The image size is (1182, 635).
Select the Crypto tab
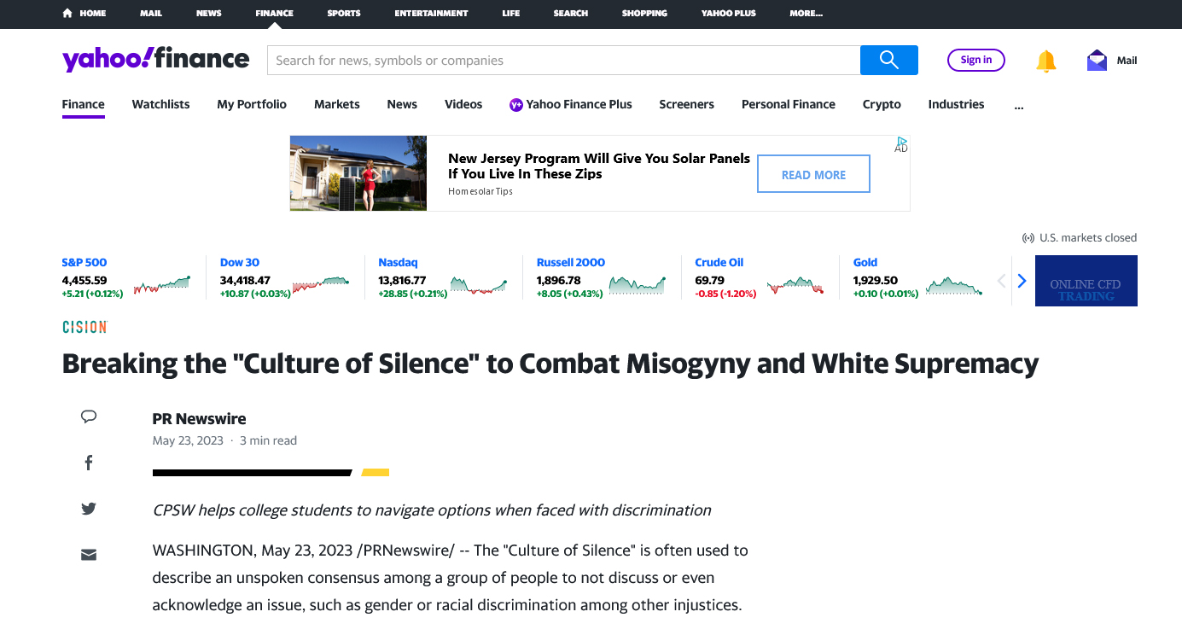click(x=882, y=104)
